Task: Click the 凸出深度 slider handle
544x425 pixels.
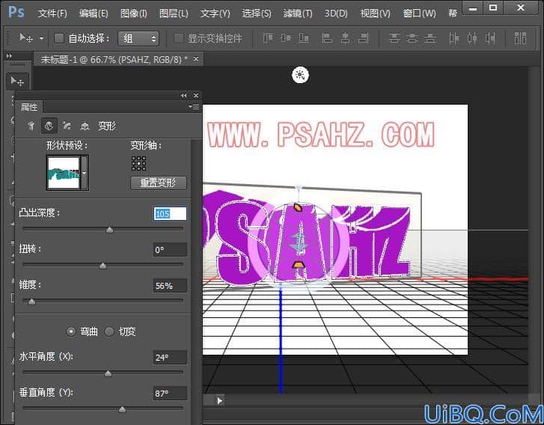Action: coord(110,230)
